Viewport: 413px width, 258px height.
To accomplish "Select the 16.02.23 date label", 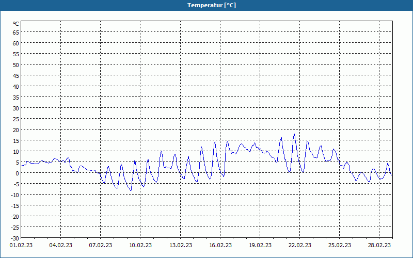I will click(x=220, y=245).
